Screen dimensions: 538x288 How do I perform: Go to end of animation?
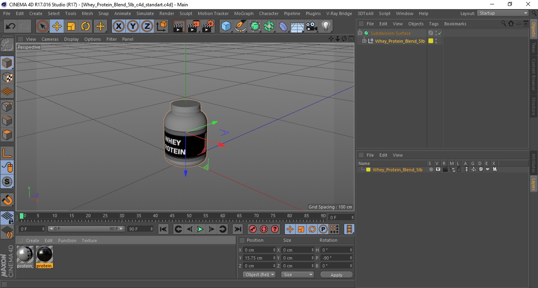coord(237,229)
